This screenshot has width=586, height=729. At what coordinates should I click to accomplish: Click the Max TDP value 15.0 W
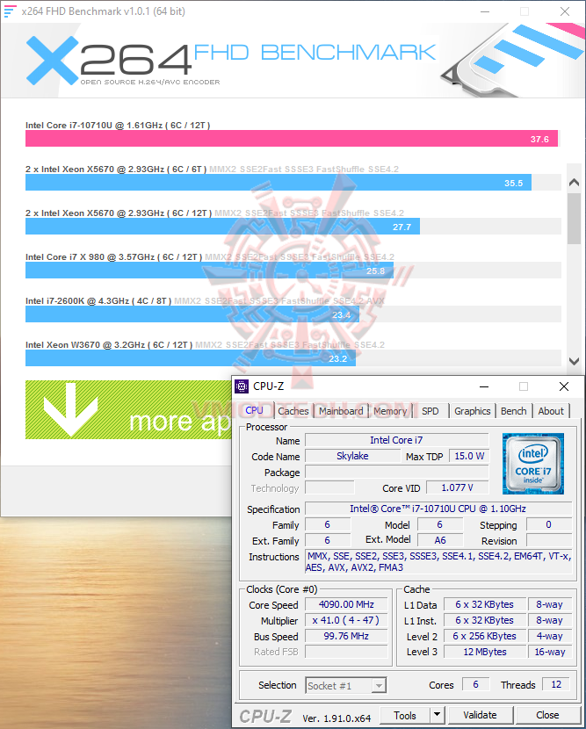pyautogui.click(x=469, y=456)
